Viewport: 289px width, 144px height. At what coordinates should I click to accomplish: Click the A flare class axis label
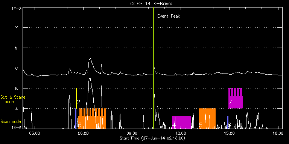tap(17, 109)
